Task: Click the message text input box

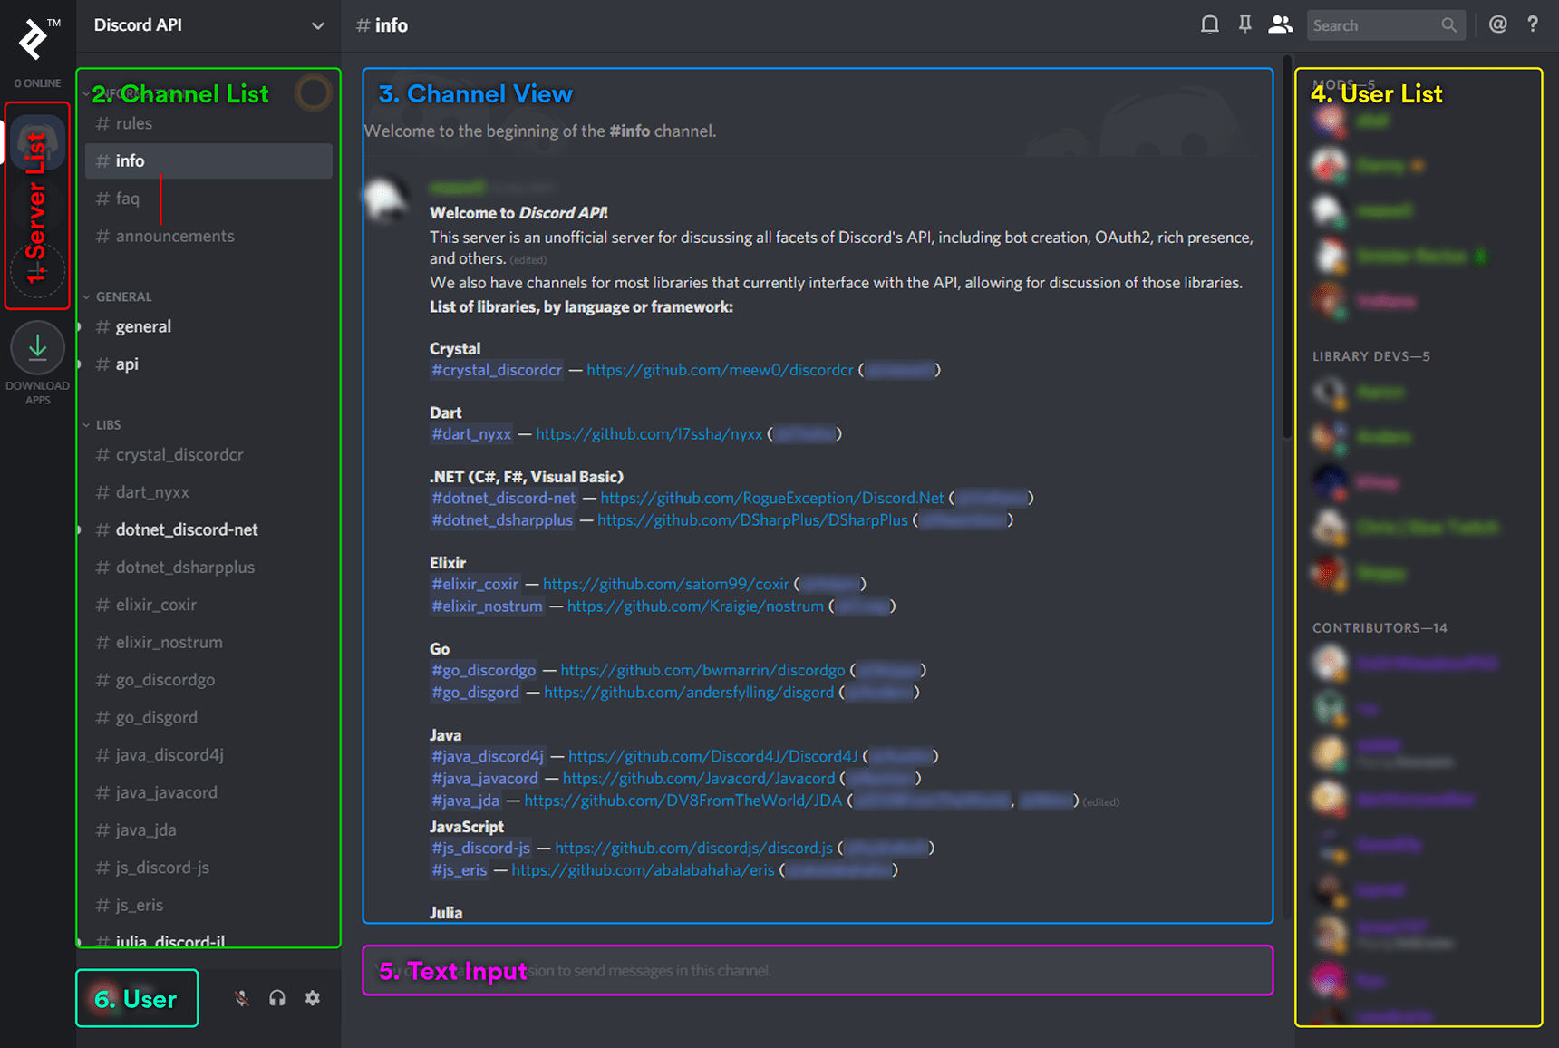Action: (816, 970)
